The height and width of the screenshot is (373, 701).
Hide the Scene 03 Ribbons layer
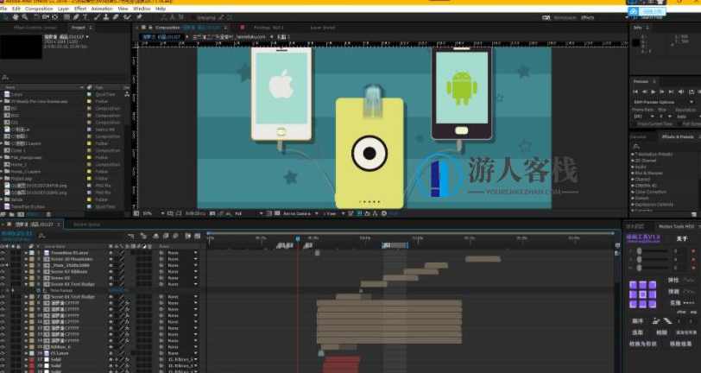[x=3, y=272]
